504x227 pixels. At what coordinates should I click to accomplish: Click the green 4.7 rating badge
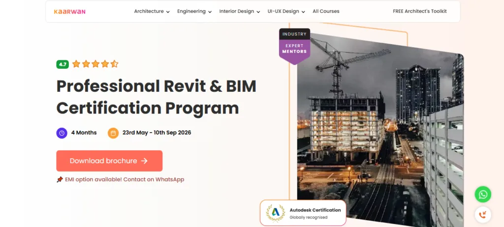click(63, 64)
